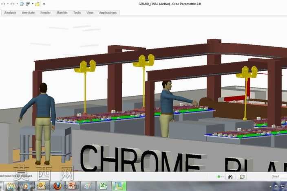
Task: Switch to the Creo Parametric taskbar icon
Action: coord(119,186)
